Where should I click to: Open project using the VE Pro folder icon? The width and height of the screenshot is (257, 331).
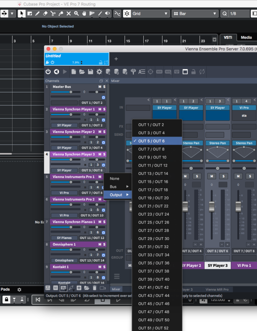pyautogui.click(x=82, y=72)
